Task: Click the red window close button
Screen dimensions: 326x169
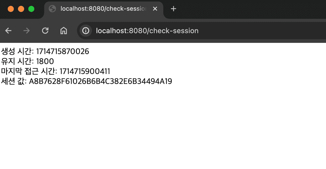Action: (x=11, y=9)
